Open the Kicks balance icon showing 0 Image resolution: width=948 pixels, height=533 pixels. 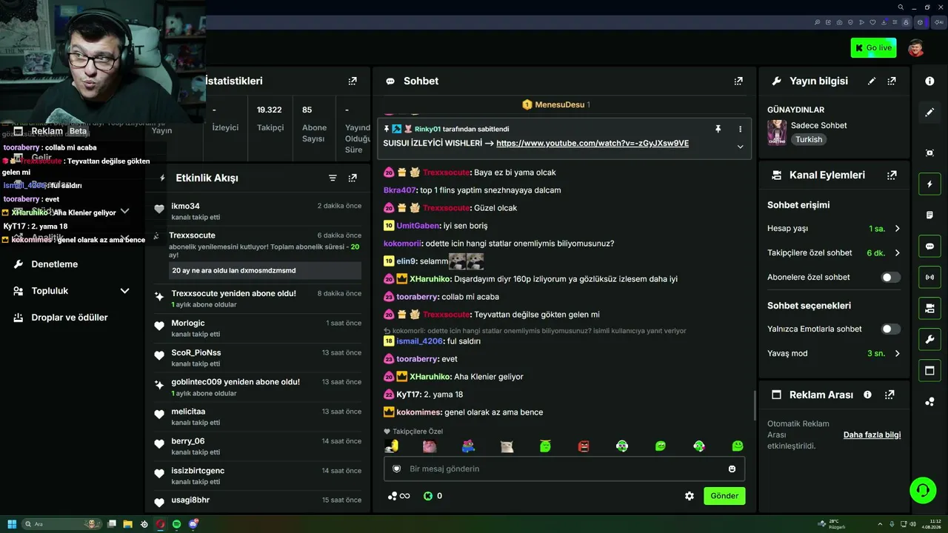(x=433, y=496)
